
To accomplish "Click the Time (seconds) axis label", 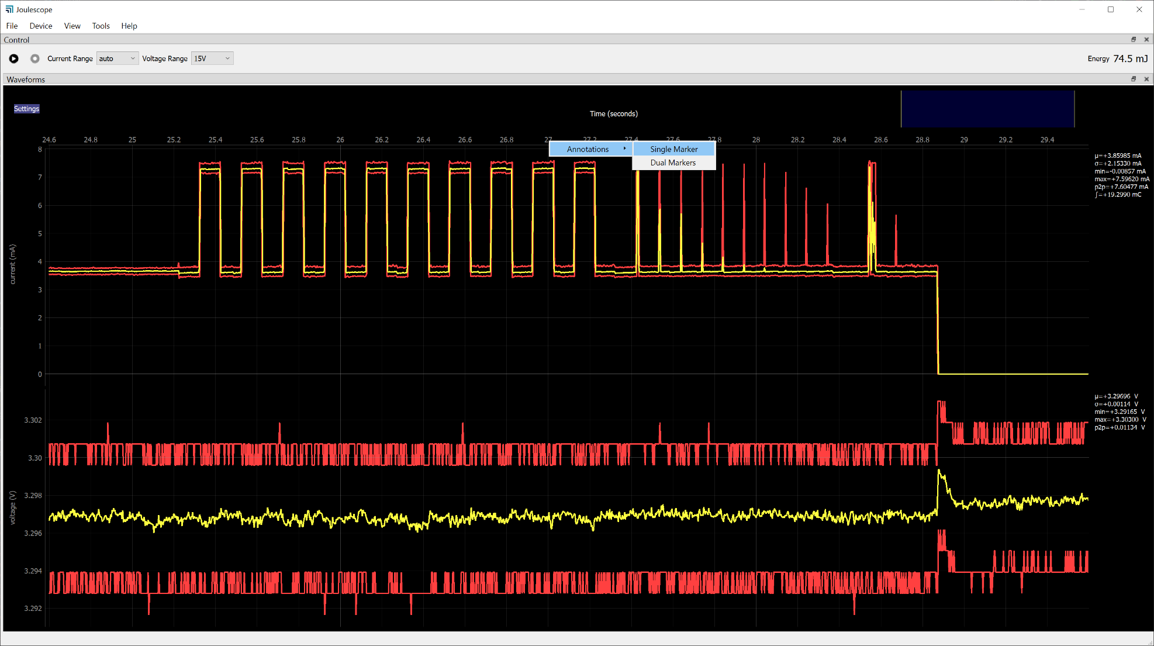I will tap(614, 113).
